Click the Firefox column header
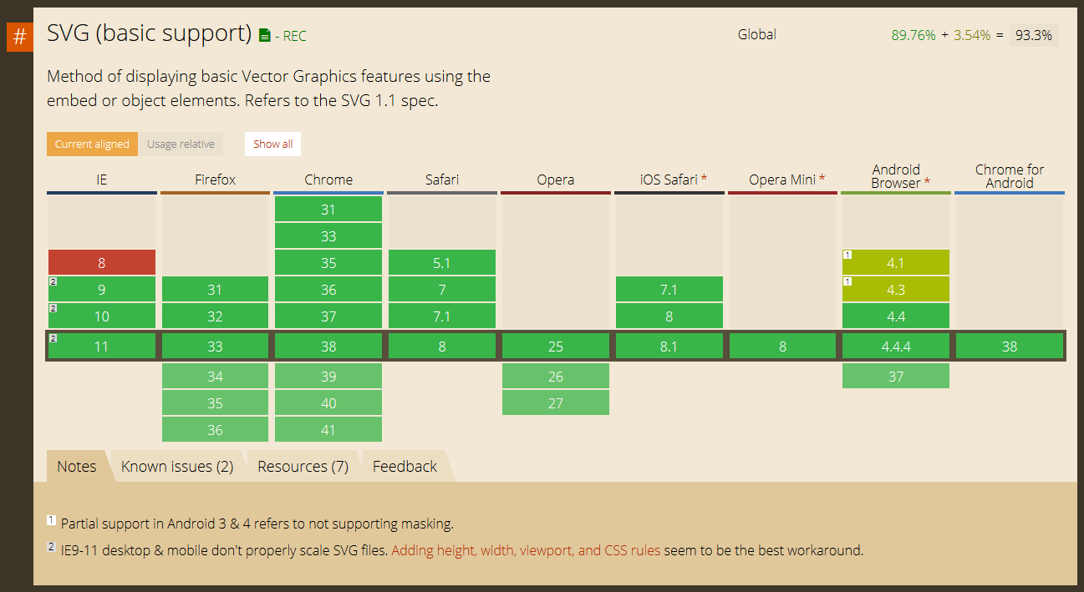Viewport: 1084px width, 592px height. click(x=215, y=180)
